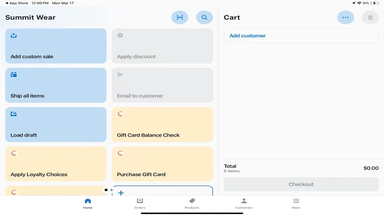This screenshot has height=216, width=384.
Task: Click the trash icon to clear cart
Action: [370, 17]
